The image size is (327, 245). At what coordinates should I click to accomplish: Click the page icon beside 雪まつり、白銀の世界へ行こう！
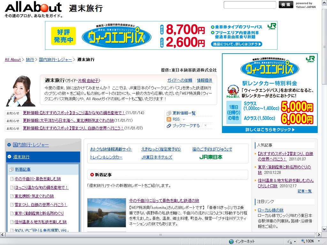click(x=12, y=205)
